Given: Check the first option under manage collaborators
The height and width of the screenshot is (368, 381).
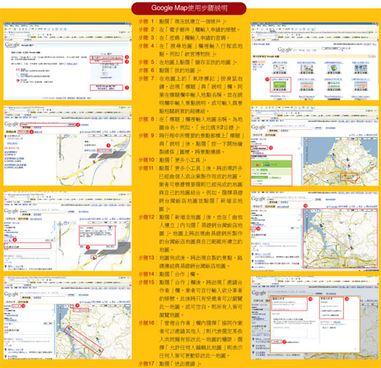Looking at the screenshot, I should 322,311.
